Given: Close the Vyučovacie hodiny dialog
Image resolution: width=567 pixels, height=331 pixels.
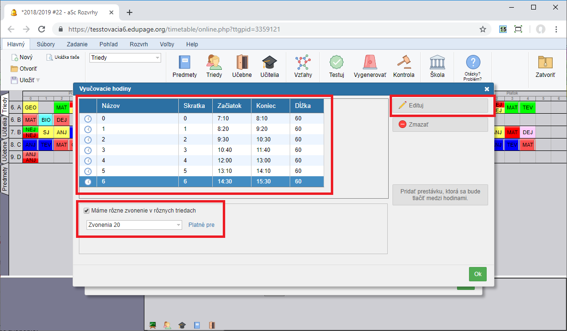Looking at the screenshot, I should 487,89.
